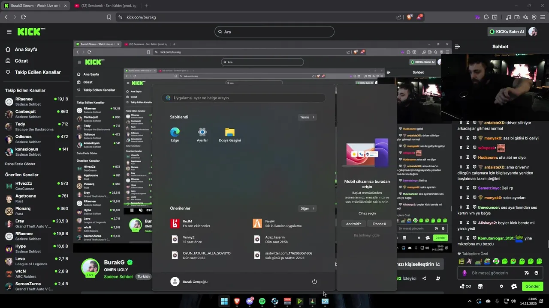Open profile avatar menu top right
The height and width of the screenshot is (308, 549).
coord(533,32)
